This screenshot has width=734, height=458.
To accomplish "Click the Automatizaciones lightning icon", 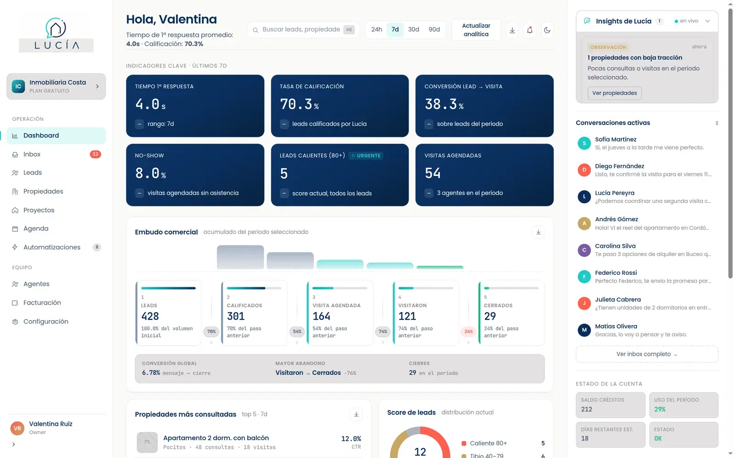I will 15,247.
